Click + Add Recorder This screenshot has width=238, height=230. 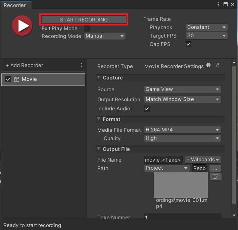(x=25, y=65)
